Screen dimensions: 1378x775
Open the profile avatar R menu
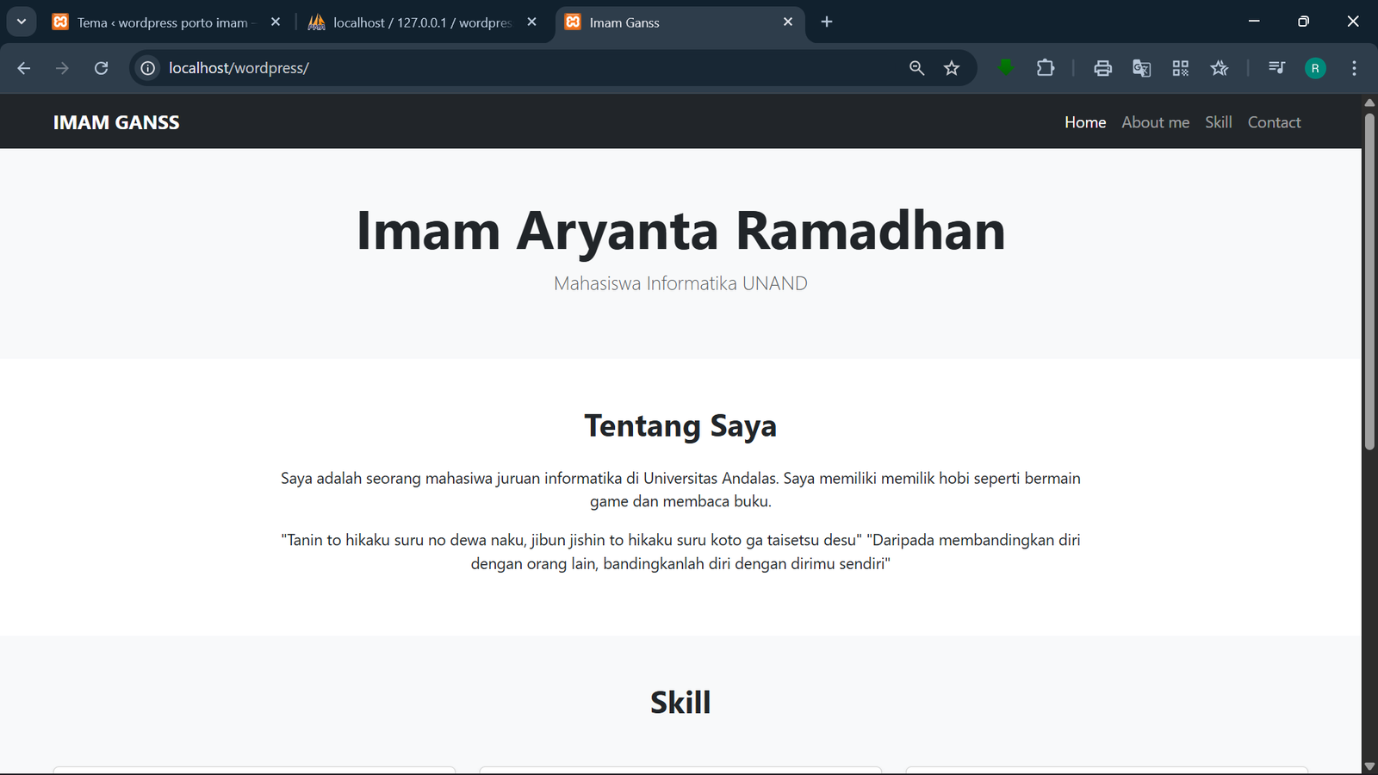coord(1315,68)
